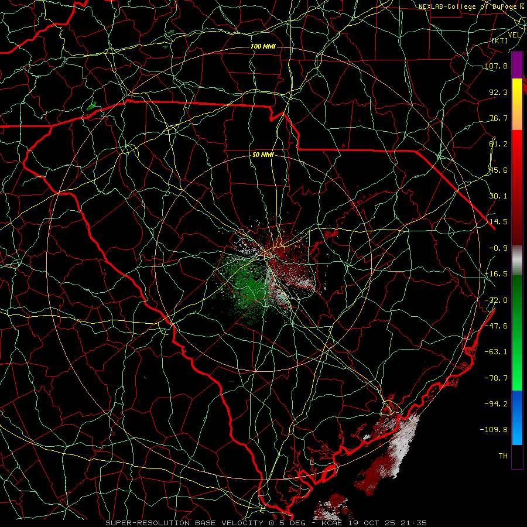Click the 30.1 value on the velocity scale
This screenshot has width=527, height=527.
[498, 196]
